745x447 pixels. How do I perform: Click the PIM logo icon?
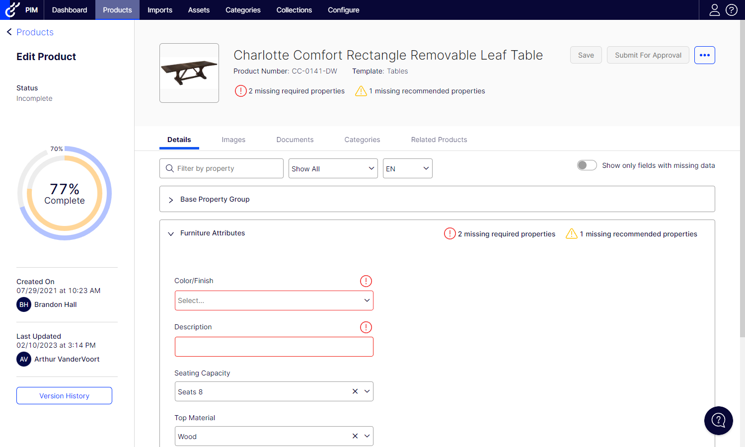coord(12,10)
